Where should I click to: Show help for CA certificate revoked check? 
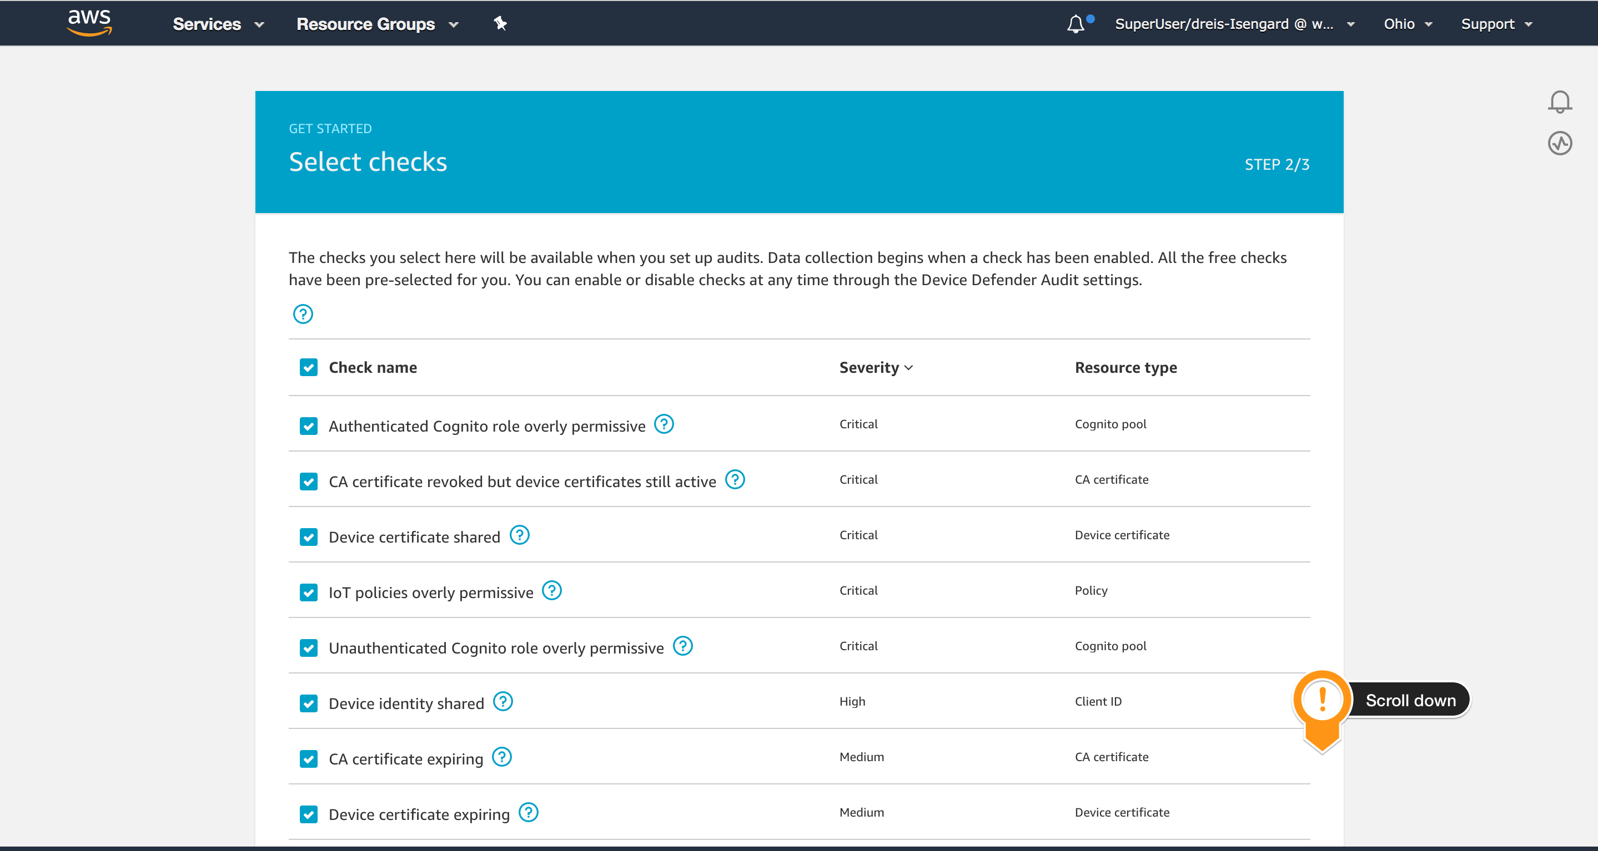point(735,479)
